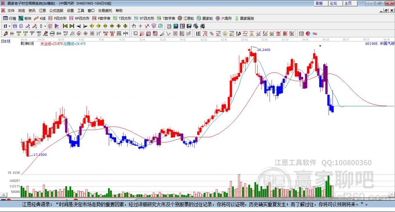
Task: Open the 设置 menu
Action: coord(70,10)
